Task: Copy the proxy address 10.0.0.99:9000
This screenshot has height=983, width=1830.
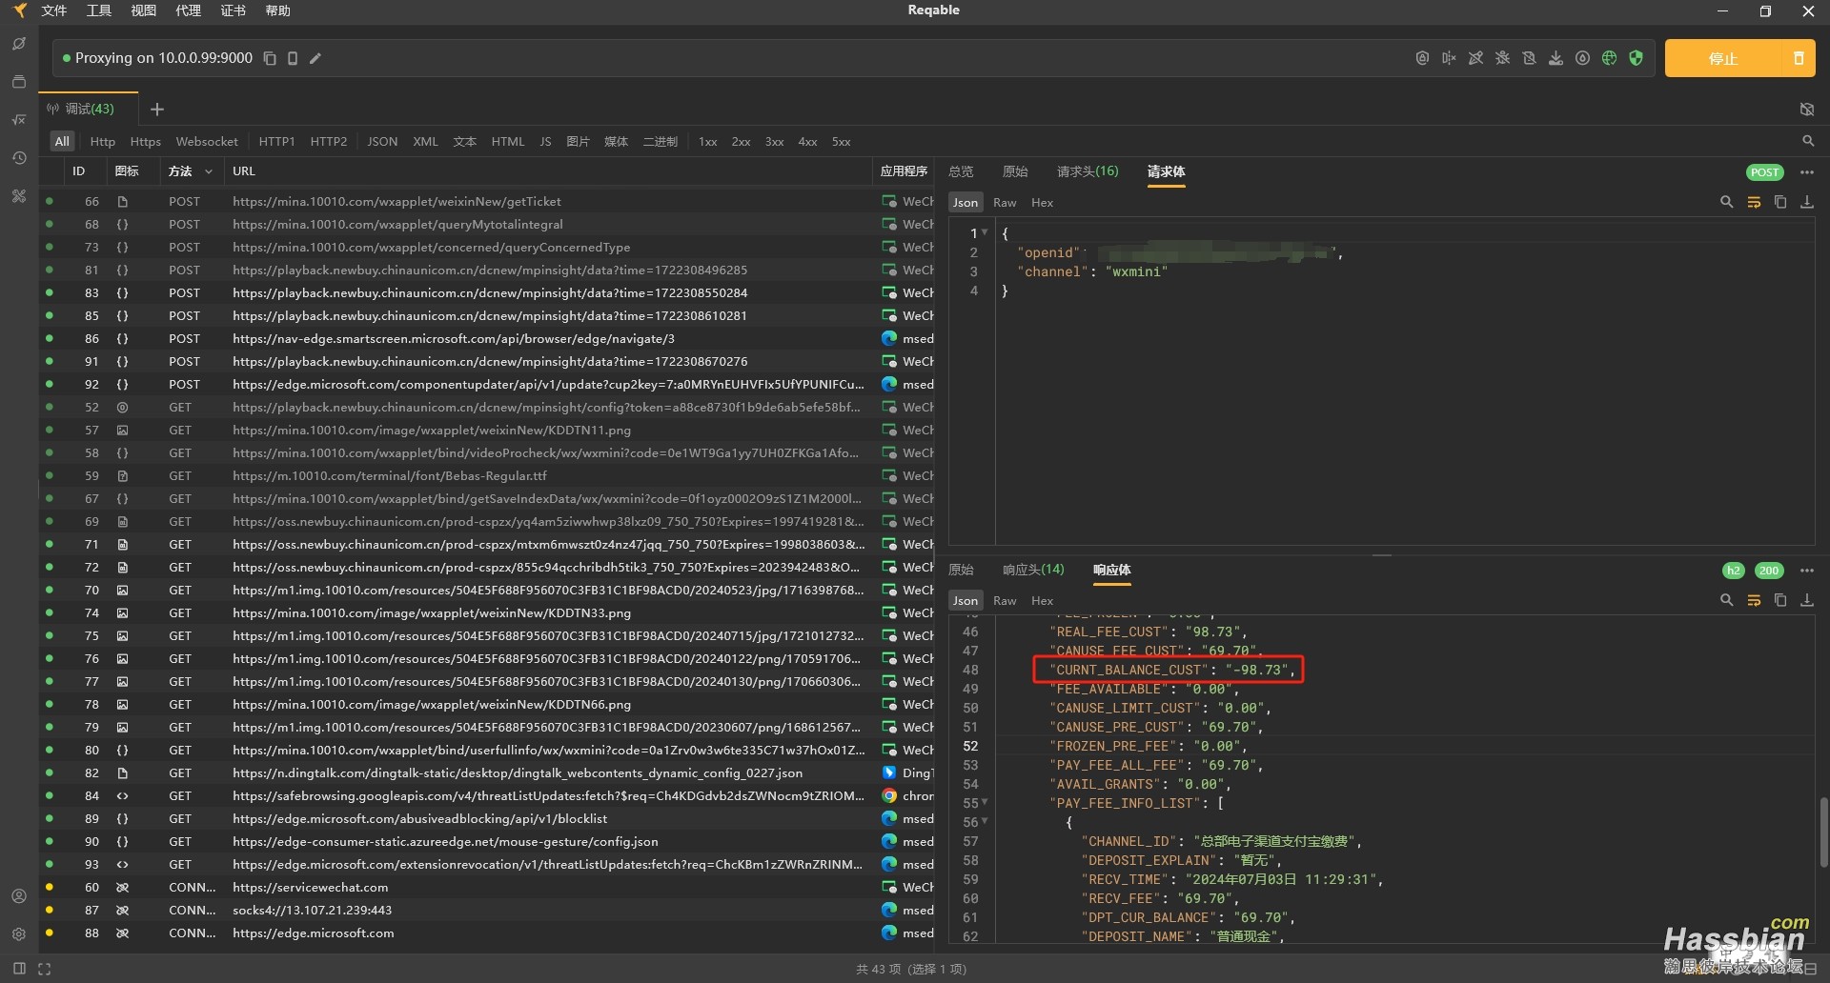Action: click(270, 58)
